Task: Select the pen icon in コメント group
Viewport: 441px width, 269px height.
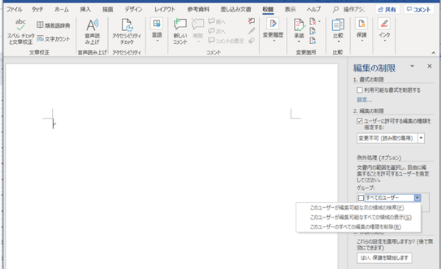Action: coord(251,31)
